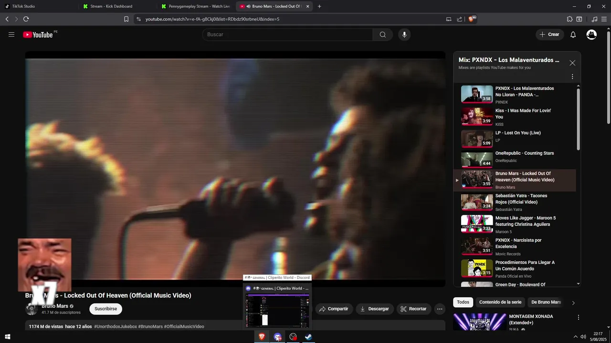
Task: Click the YouTube URL address bar
Action: tap(212, 19)
